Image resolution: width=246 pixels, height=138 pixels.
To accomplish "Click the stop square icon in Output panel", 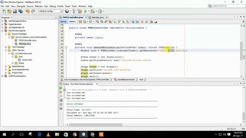I will pos(61,104).
